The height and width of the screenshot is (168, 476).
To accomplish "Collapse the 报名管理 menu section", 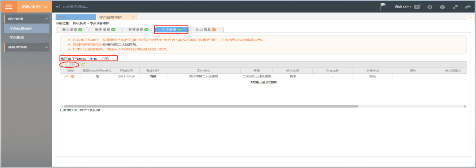I will pos(26,19).
